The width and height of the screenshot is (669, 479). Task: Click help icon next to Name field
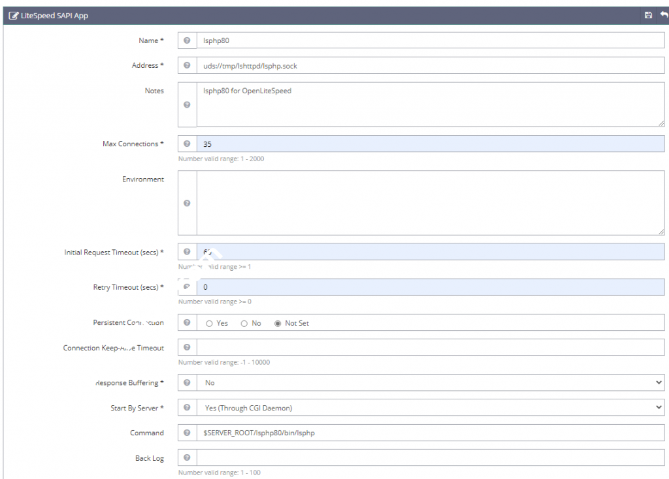click(187, 40)
